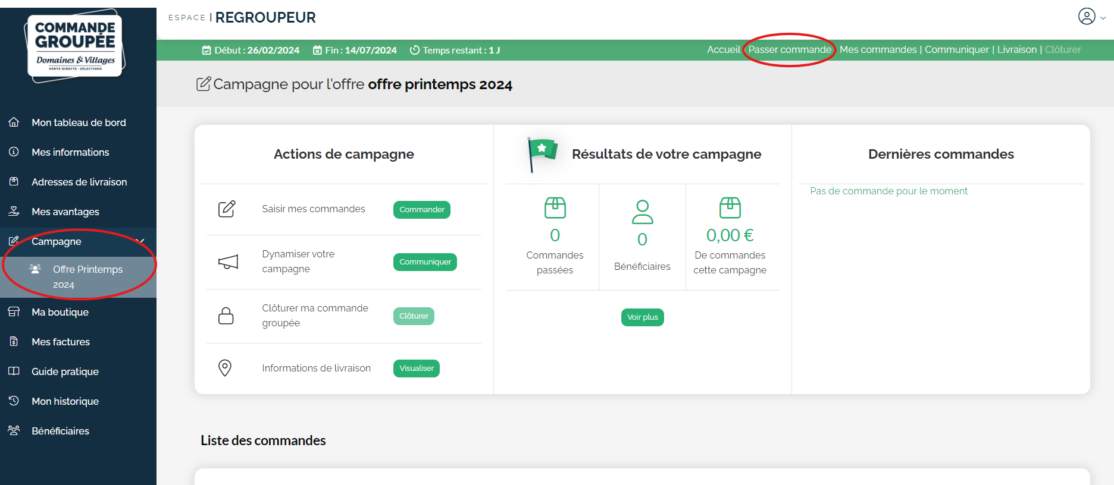
Task: Open the user account dropdown
Action: [x=1091, y=17]
